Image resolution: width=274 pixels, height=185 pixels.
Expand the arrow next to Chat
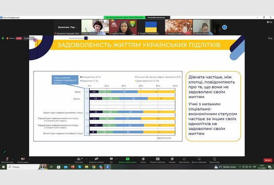tap(116, 159)
